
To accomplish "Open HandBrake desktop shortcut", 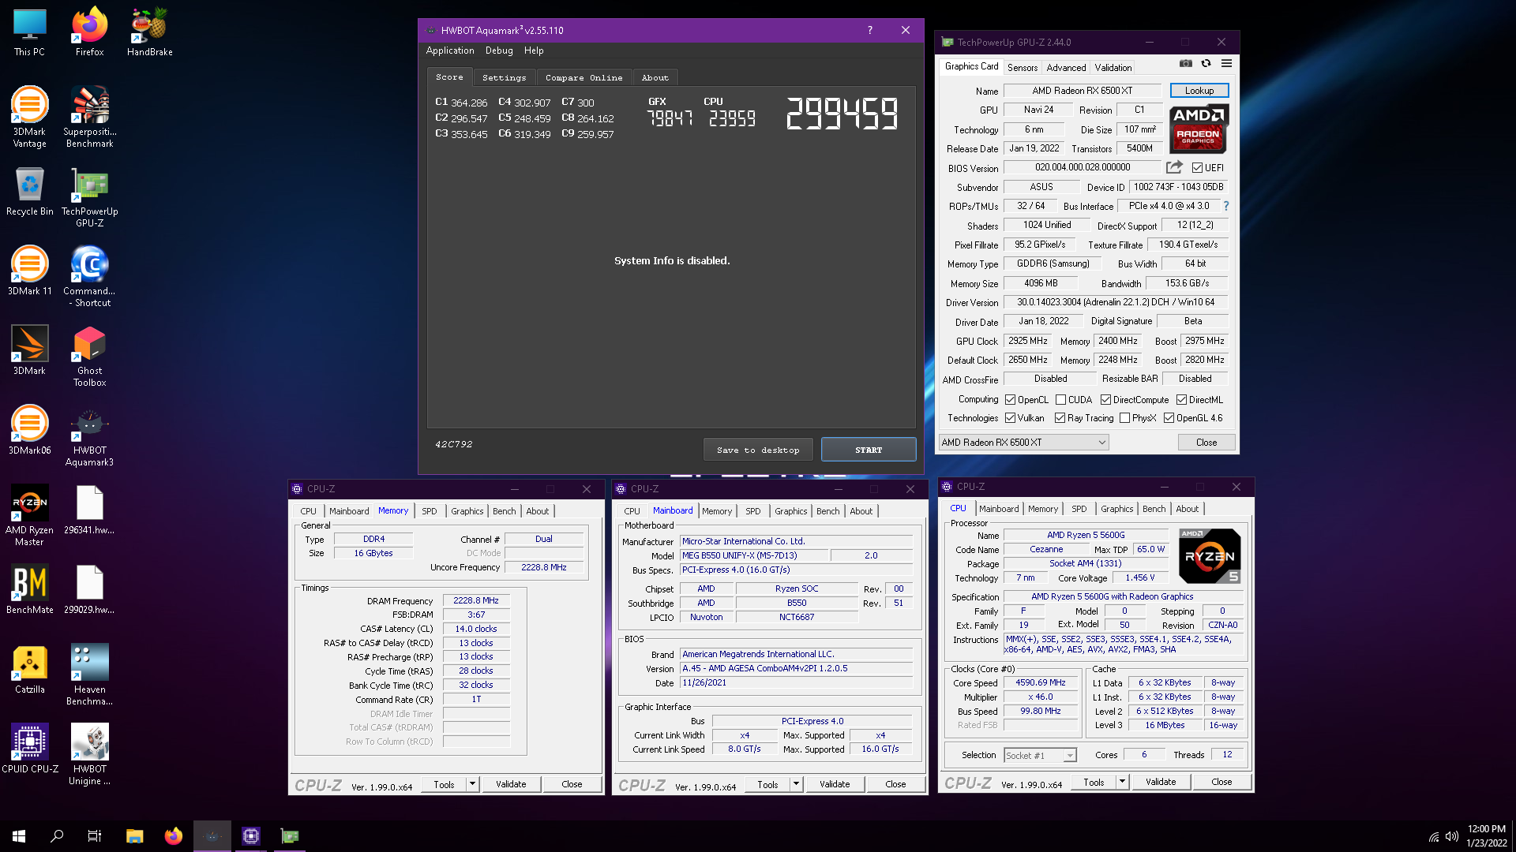I will coord(149,32).
